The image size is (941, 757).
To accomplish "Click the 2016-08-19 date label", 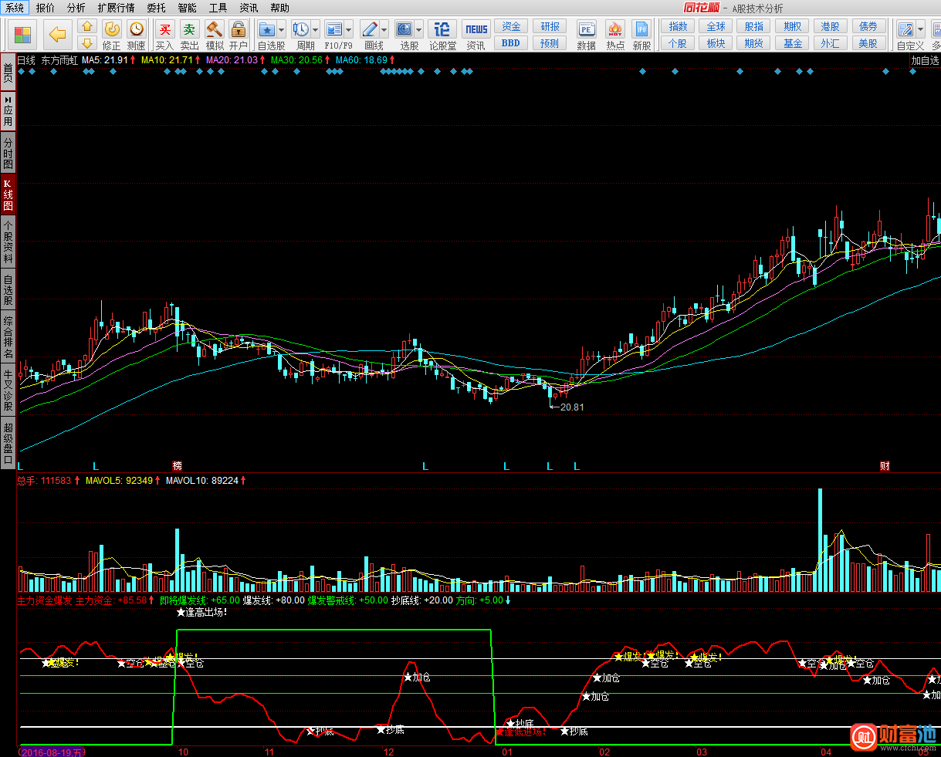I will pos(52,752).
